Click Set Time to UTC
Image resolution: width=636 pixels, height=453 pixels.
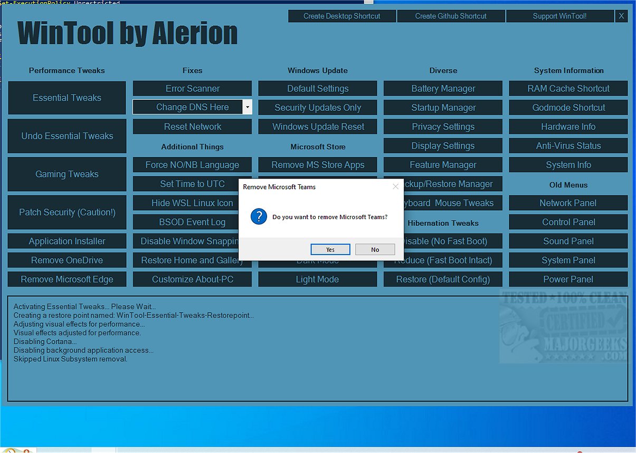(186, 184)
